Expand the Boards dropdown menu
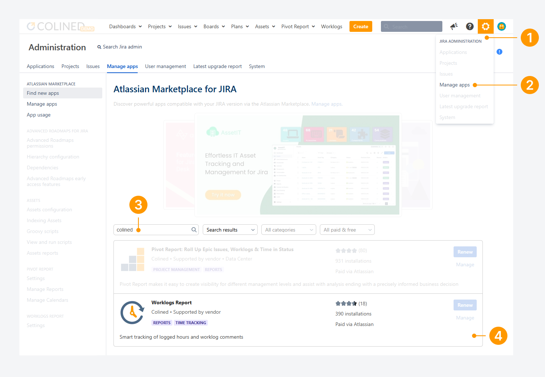The height and width of the screenshot is (377, 545). click(214, 26)
